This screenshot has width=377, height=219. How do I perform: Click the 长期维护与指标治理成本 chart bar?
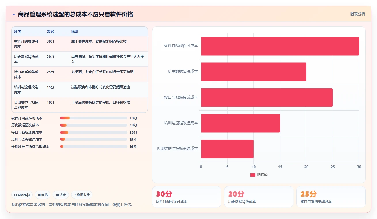[227, 149]
